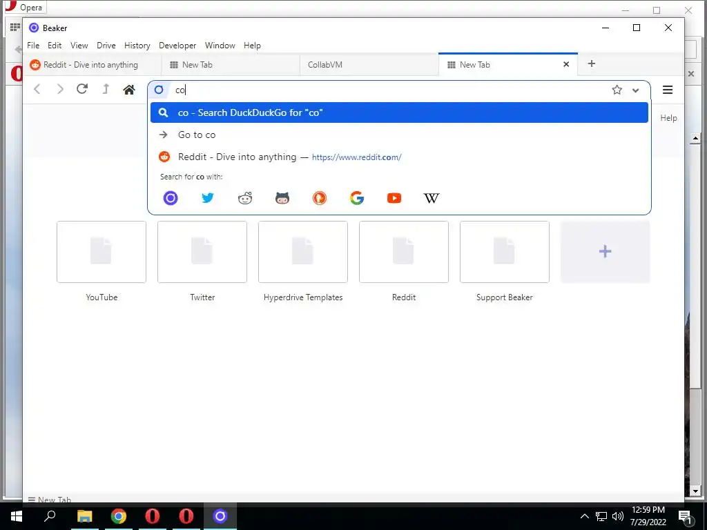Select Search DuckDuckGo for "co" suggestion
707x530 pixels.
click(399, 112)
